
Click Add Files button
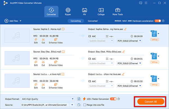11,21
